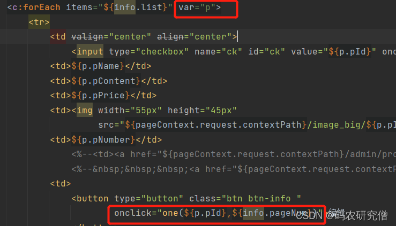Click the ${p.pName} expression

point(98,66)
